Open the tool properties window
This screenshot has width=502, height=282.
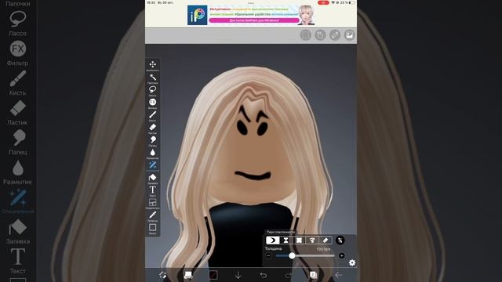[188, 275]
